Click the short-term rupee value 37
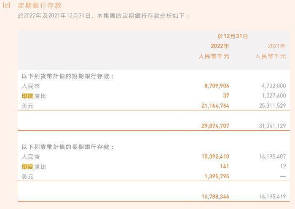295x209 pixels. 226,95
